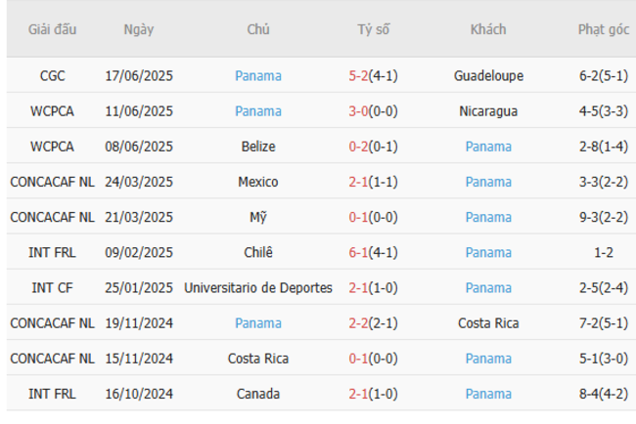636x424 pixels.
Task: Select the Guadeloupe team name
Action: click(x=488, y=76)
